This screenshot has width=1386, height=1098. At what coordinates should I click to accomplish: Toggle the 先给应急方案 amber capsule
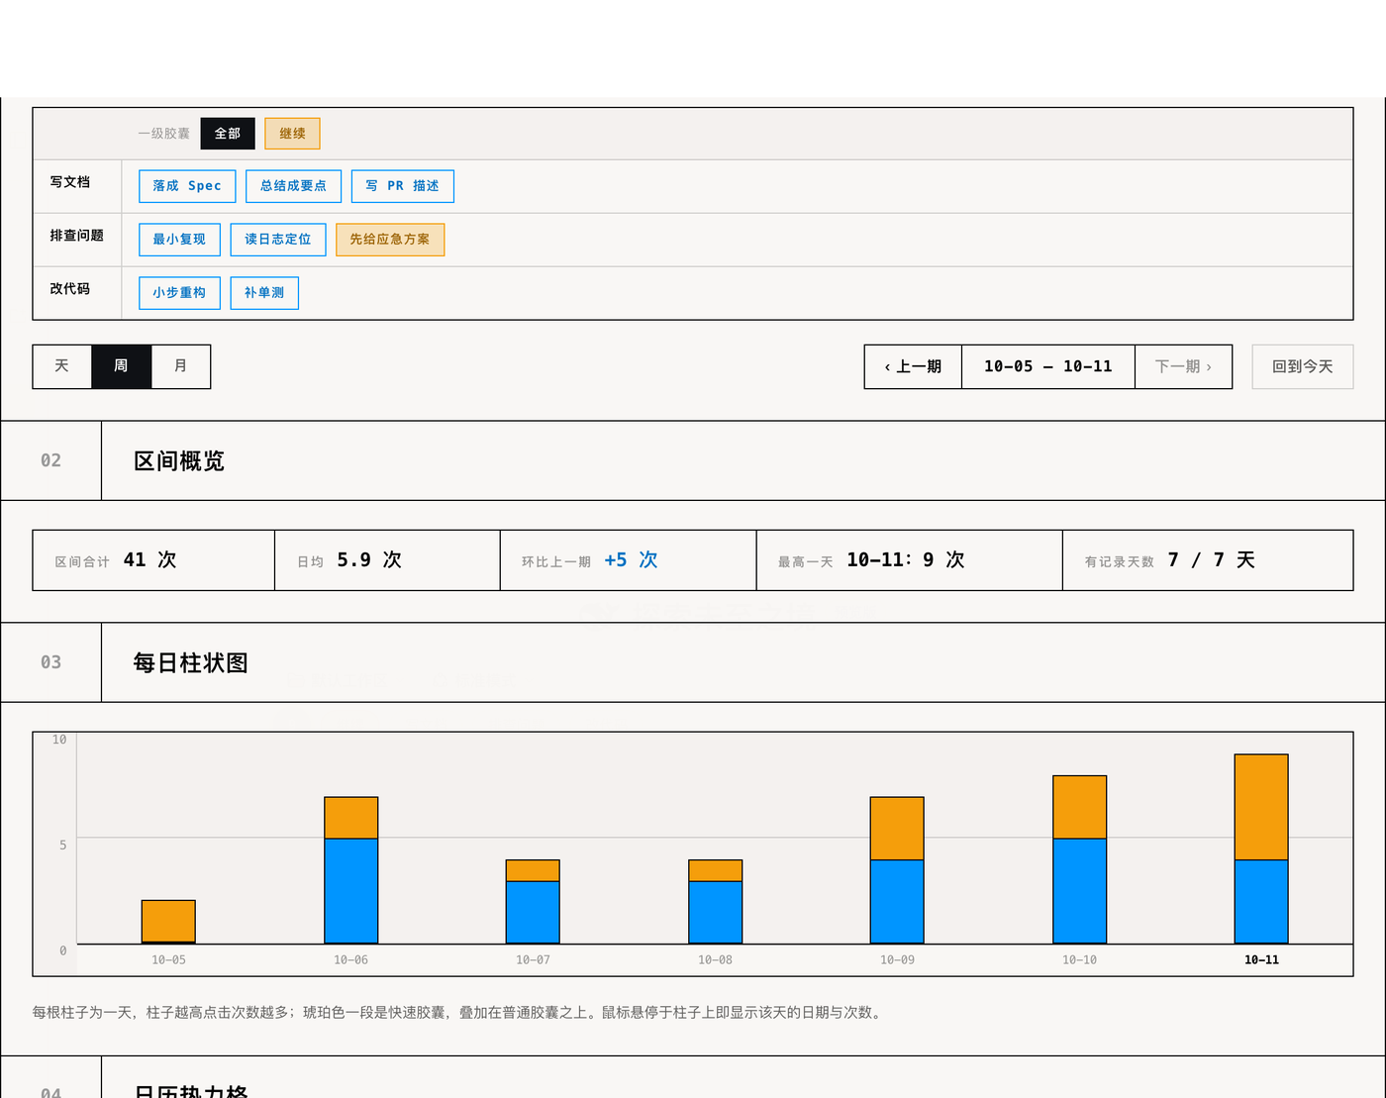(x=390, y=240)
